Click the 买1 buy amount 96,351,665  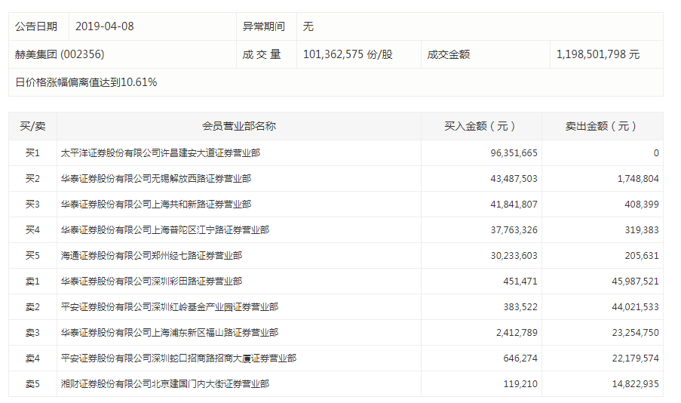coord(514,152)
